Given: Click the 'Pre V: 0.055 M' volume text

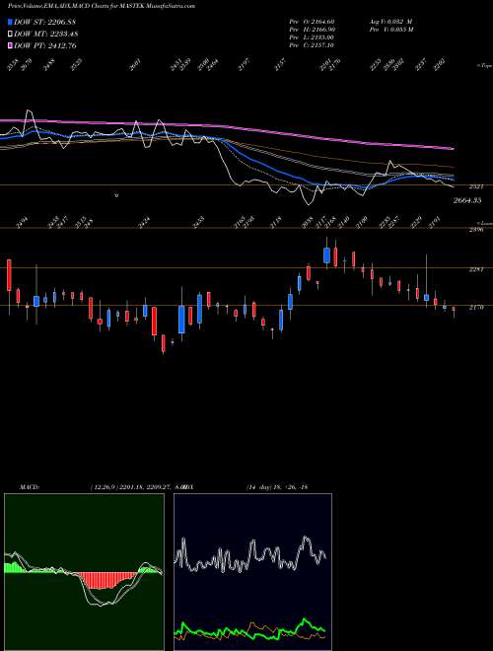Looking at the screenshot, I should tap(390, 30).
